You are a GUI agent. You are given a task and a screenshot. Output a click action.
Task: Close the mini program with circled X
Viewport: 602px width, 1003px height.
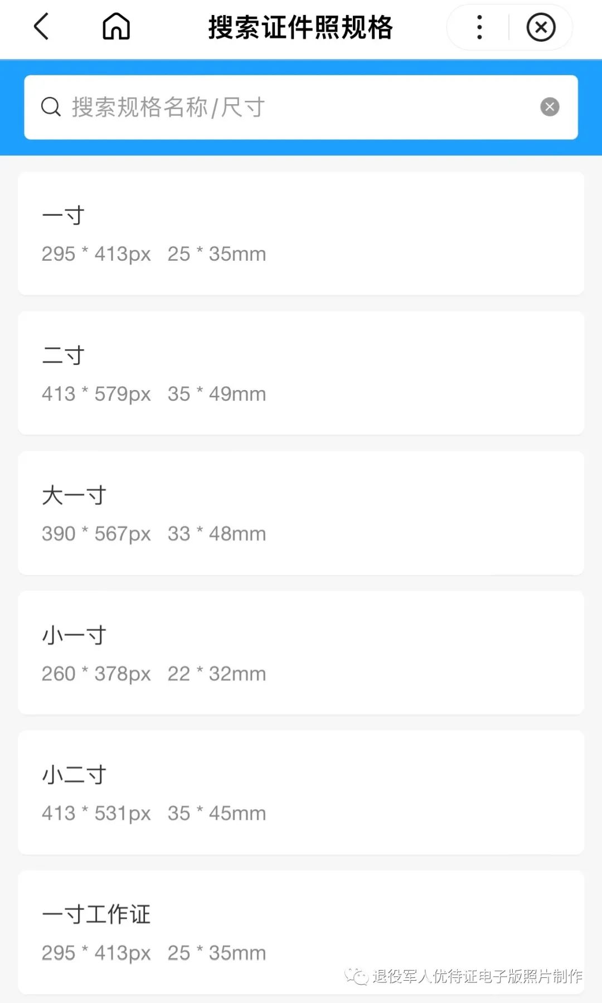point(541,27)
